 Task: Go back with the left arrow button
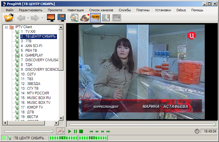(21, 18)
